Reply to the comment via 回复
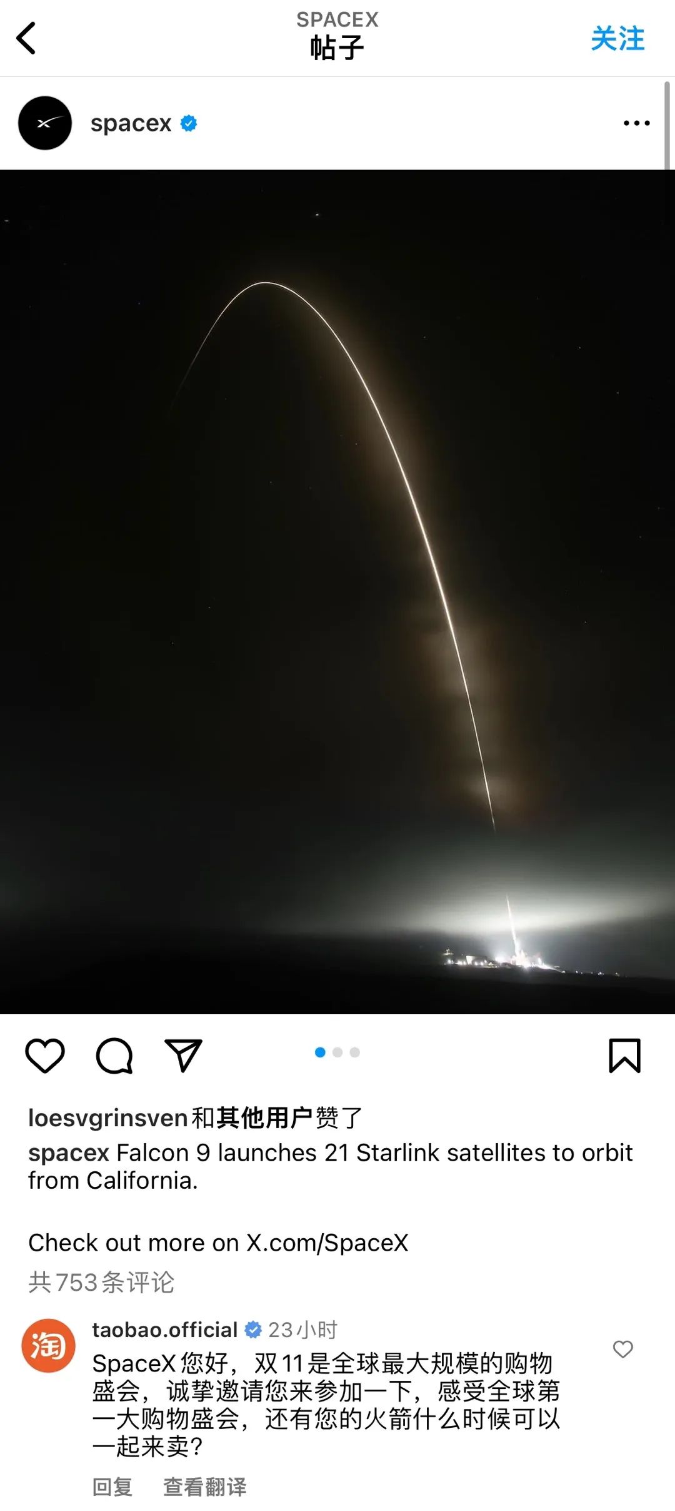Viewport: 675px width, 1511px height. coord(112,1487)
